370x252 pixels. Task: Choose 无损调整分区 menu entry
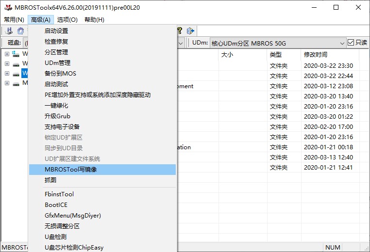[102, 226]
